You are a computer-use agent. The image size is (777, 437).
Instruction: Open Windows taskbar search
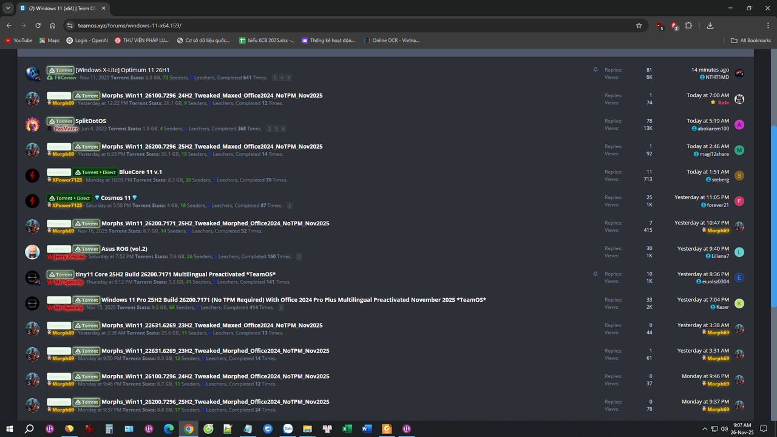29,429
